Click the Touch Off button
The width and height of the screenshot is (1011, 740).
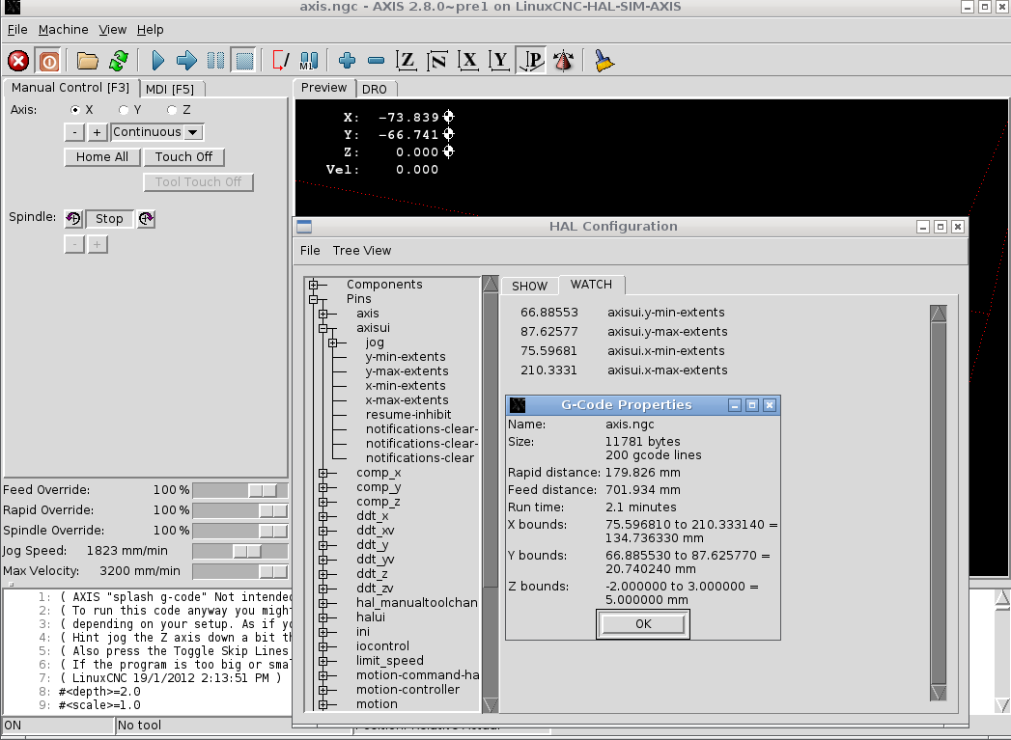pyautogui.click(x=183, y=157)
